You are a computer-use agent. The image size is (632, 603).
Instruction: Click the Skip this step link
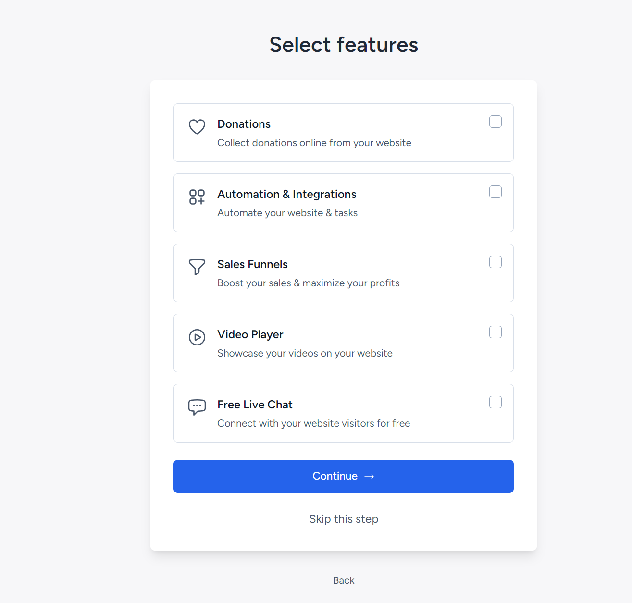click(x=344, y=519)
